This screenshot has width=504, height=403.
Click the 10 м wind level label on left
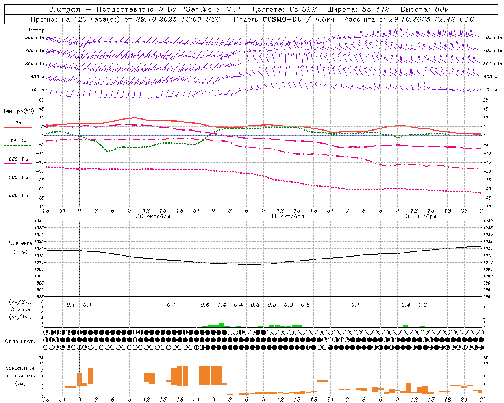(x=37, y=90)
